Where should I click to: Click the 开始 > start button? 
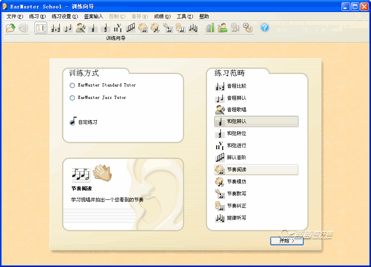[287, 241]
